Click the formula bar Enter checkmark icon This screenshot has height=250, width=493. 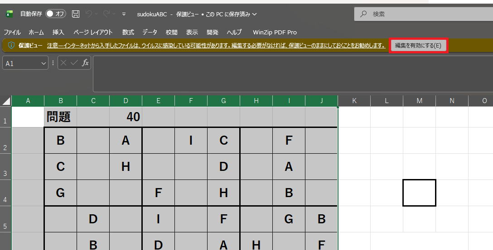(x=74, y=63)
